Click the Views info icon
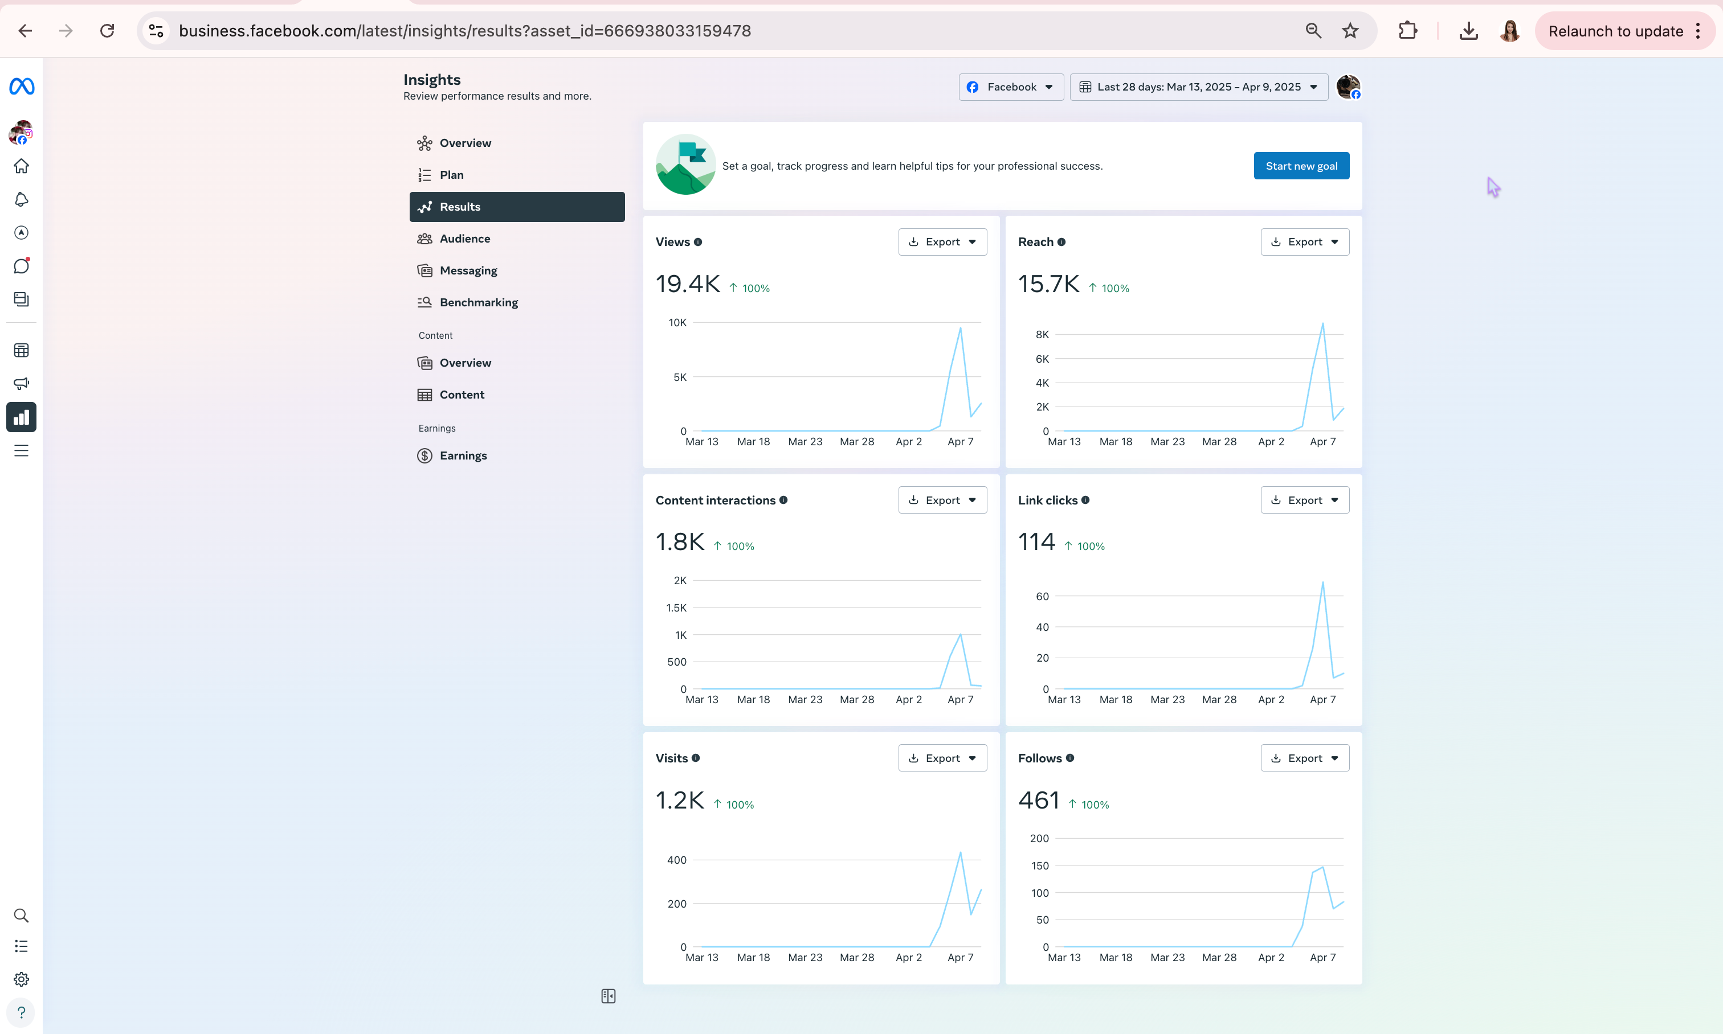The width and height of the screenshot is (1723, 1034). pyautogui.click(x=698, y=242)
